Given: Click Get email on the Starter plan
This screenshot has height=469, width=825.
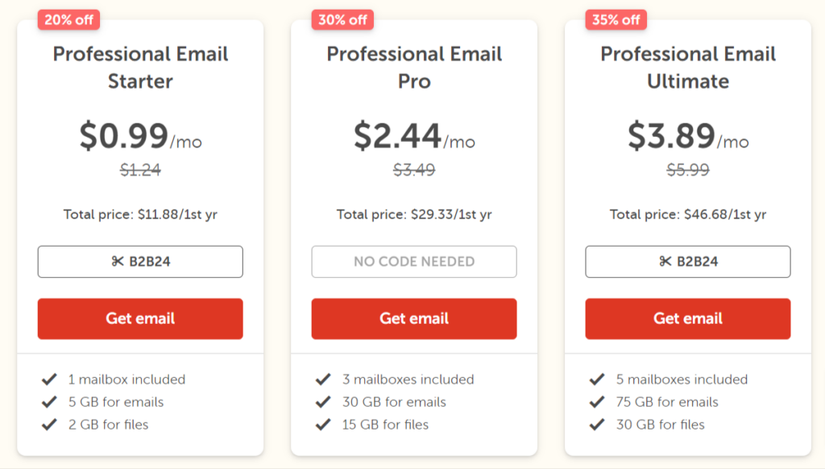Looking at the screenshot, I should 139,318.
